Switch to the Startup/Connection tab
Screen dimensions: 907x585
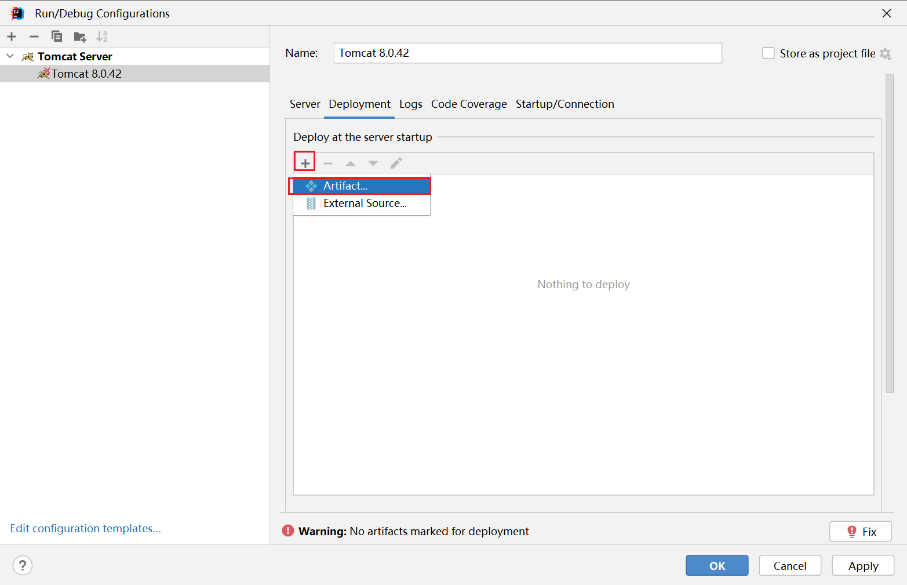tap(565, 104)
